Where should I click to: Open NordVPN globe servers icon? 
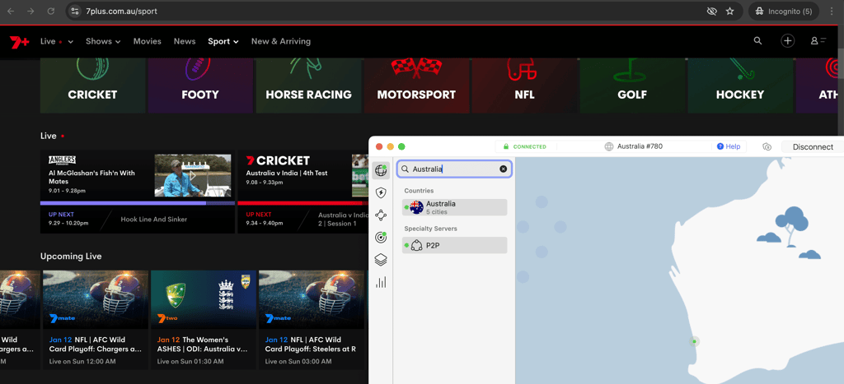(381, 171)
